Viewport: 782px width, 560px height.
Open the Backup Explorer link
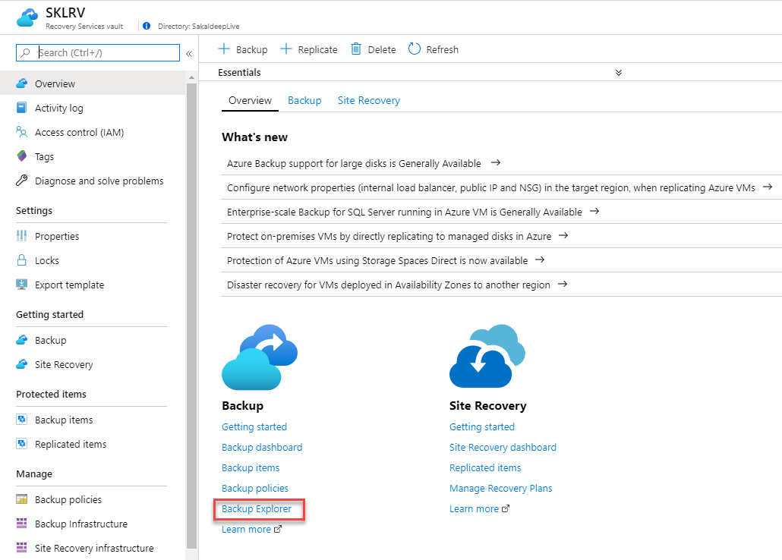[x=257, y=508]
